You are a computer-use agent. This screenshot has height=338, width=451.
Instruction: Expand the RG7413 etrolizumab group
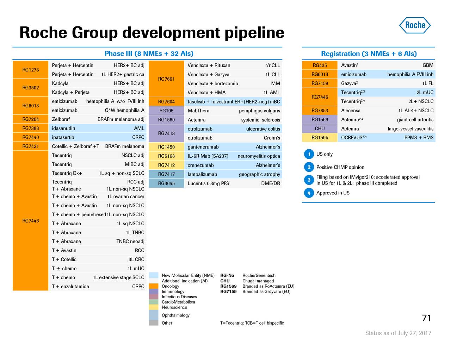click(166, 133)
